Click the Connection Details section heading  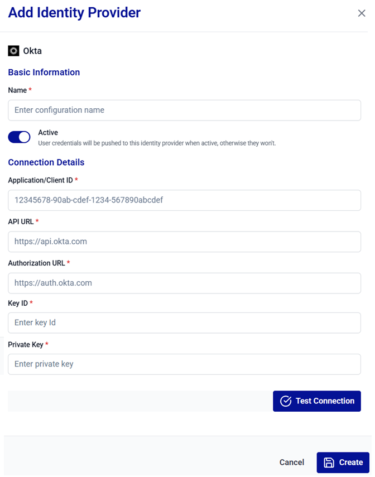46,162
